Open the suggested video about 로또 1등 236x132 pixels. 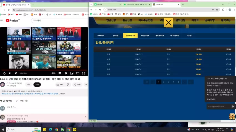(69, 48)
